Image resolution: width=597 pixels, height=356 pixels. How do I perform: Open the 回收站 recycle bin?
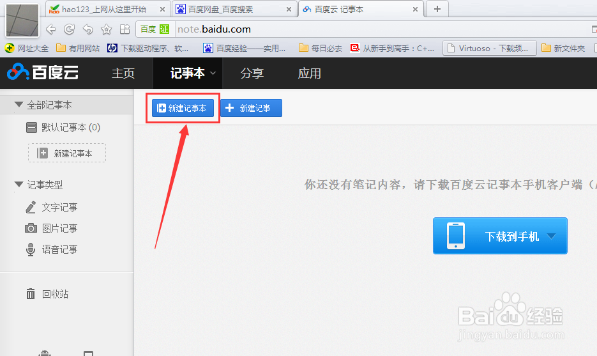pyautogui.click(x=48, y=294)
